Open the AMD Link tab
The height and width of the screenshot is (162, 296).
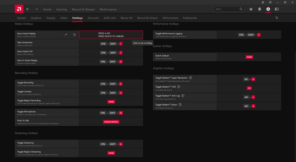109,18
